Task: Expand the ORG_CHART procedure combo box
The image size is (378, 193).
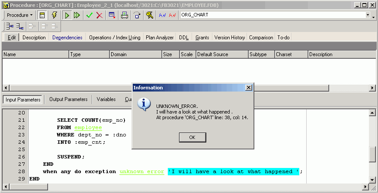Action: click(x=368, y=15)
